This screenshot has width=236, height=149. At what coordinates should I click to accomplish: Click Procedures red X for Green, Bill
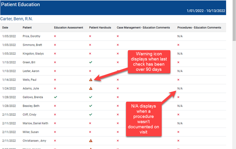(179, 62)
